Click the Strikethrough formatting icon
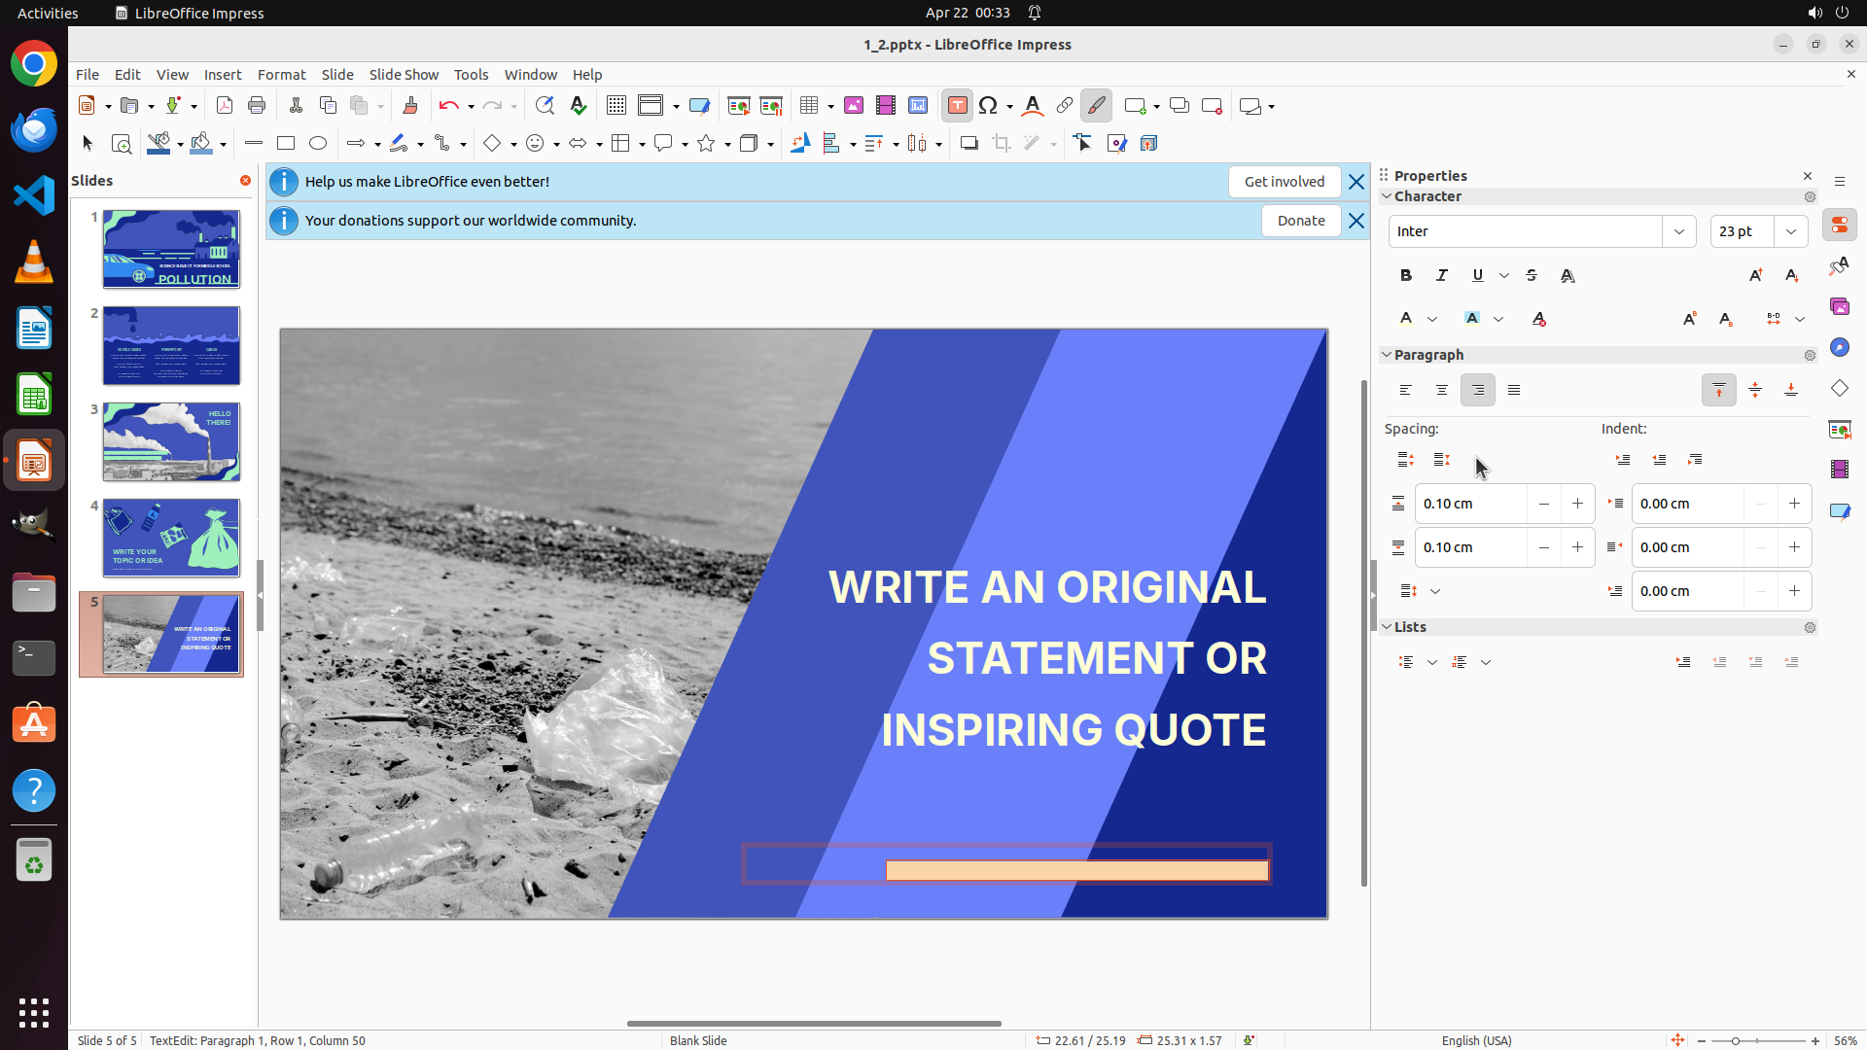1867x1050 pixels. tap(1532, 276)
